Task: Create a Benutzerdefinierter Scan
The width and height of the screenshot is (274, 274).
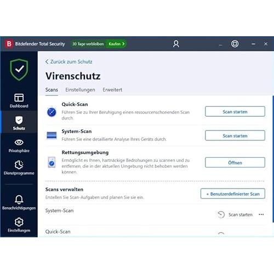Action: point(233,193)
